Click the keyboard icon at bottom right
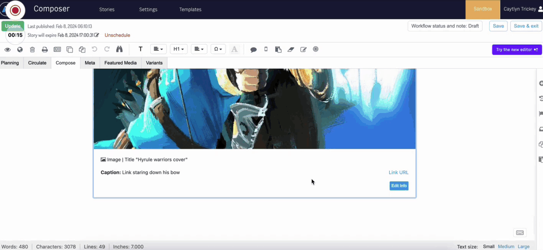 pyautogui.click(x=520, y=233)
